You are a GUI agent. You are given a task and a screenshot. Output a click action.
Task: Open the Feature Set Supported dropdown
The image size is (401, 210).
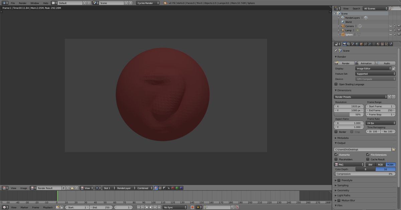pos(375,74)
